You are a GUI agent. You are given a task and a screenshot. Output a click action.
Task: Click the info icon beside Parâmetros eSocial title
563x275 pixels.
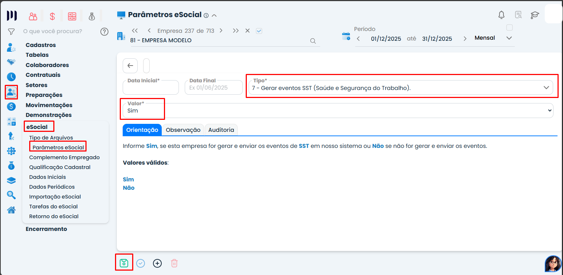206,16
